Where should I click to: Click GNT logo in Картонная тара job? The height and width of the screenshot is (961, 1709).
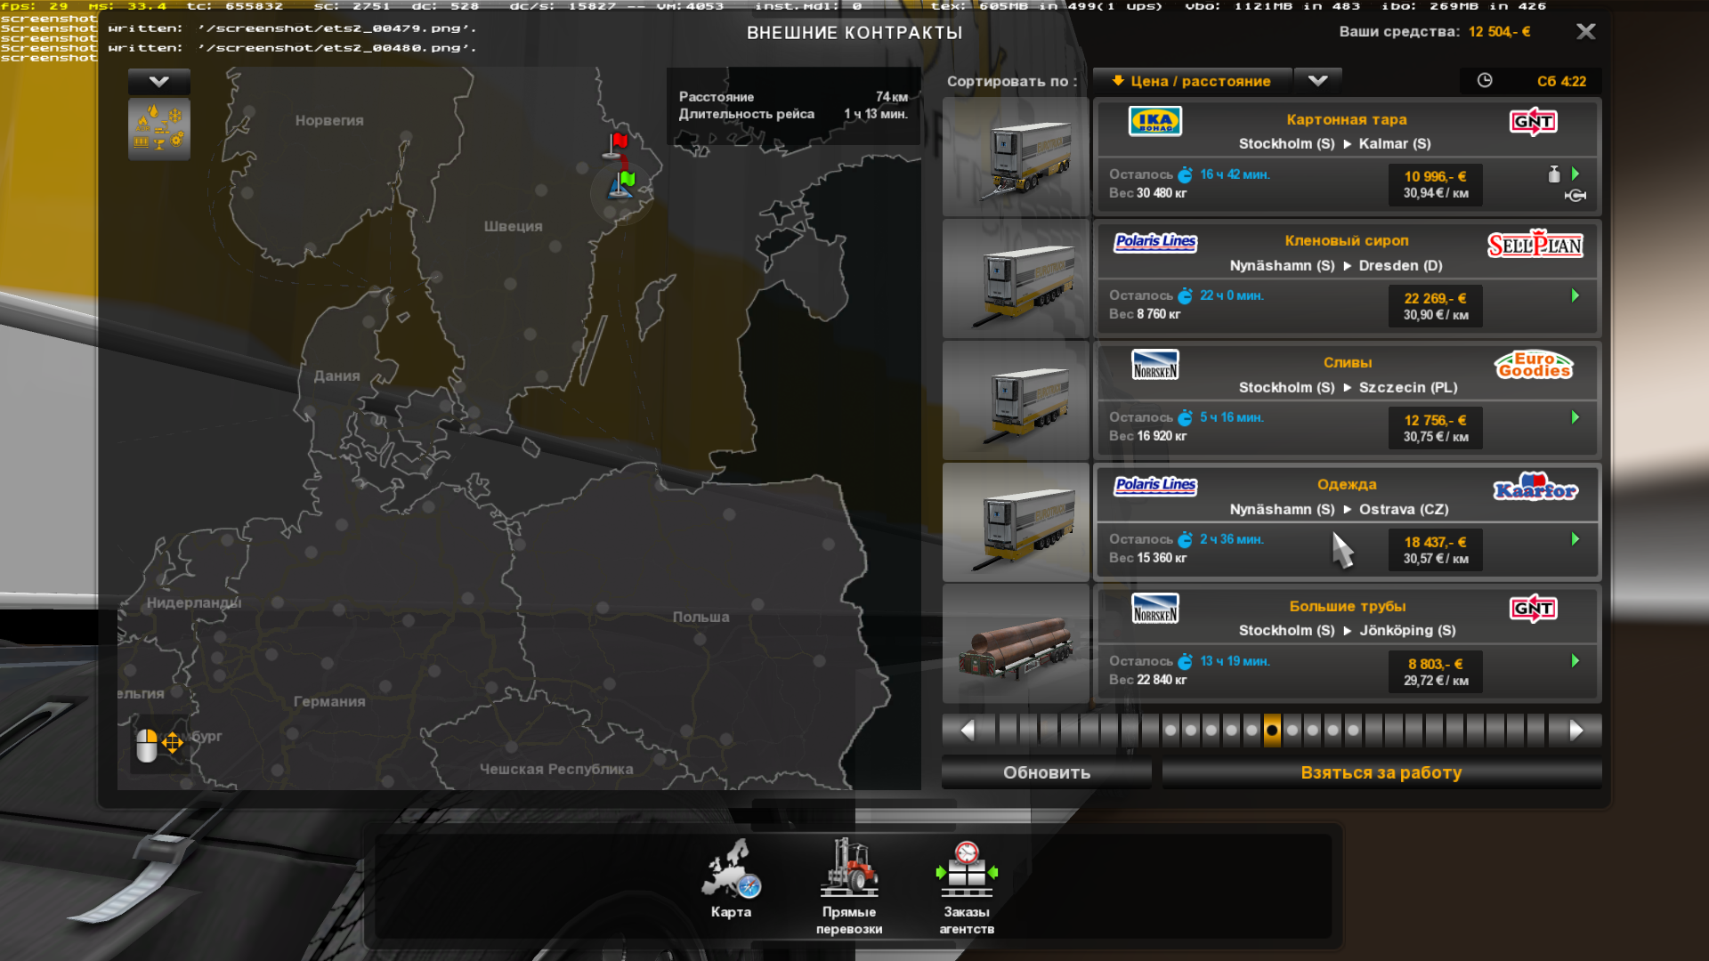1534,122
